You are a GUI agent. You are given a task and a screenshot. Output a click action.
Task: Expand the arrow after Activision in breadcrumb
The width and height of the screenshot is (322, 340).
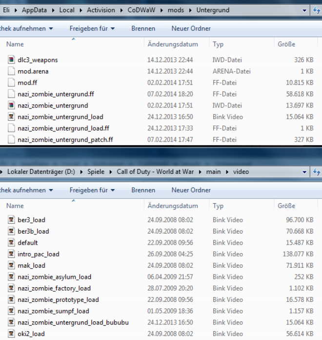(x=121, y=10)
